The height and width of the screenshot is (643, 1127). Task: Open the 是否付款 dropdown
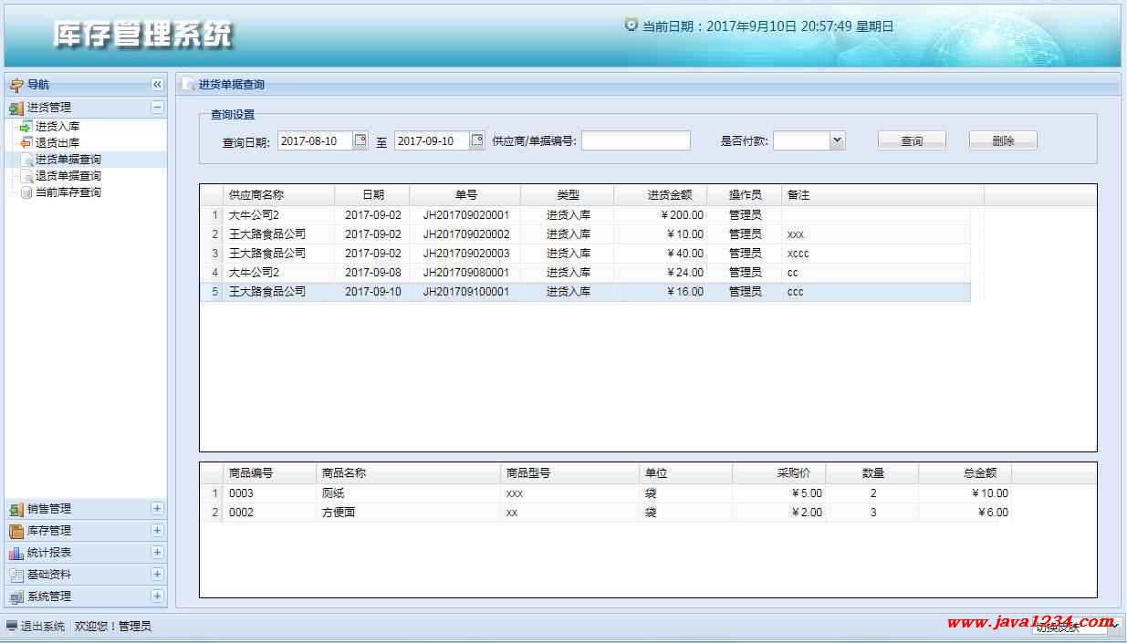pos(837,140)
